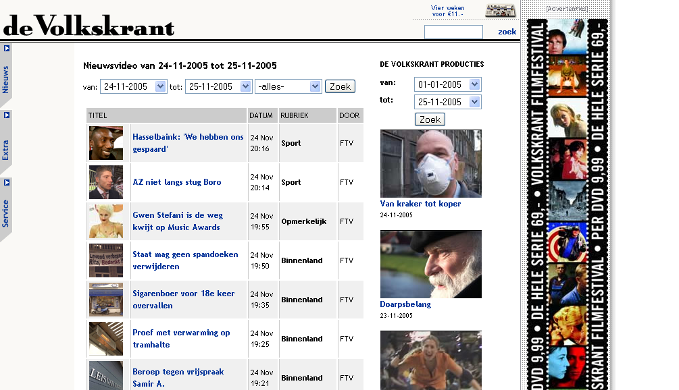This screenshot has width=679, height=390.
Task: Open the Nieuws side tab
Action: click(x=6, y=76)
